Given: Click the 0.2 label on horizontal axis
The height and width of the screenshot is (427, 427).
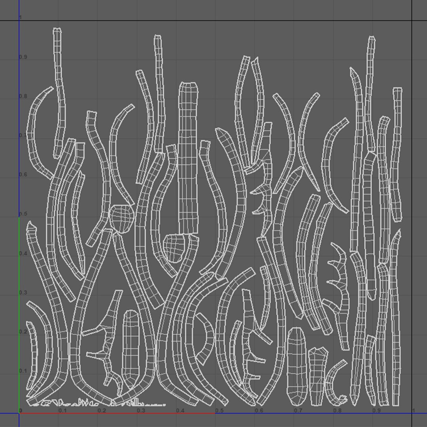Looking at the screenshot, I should point(102,410).
